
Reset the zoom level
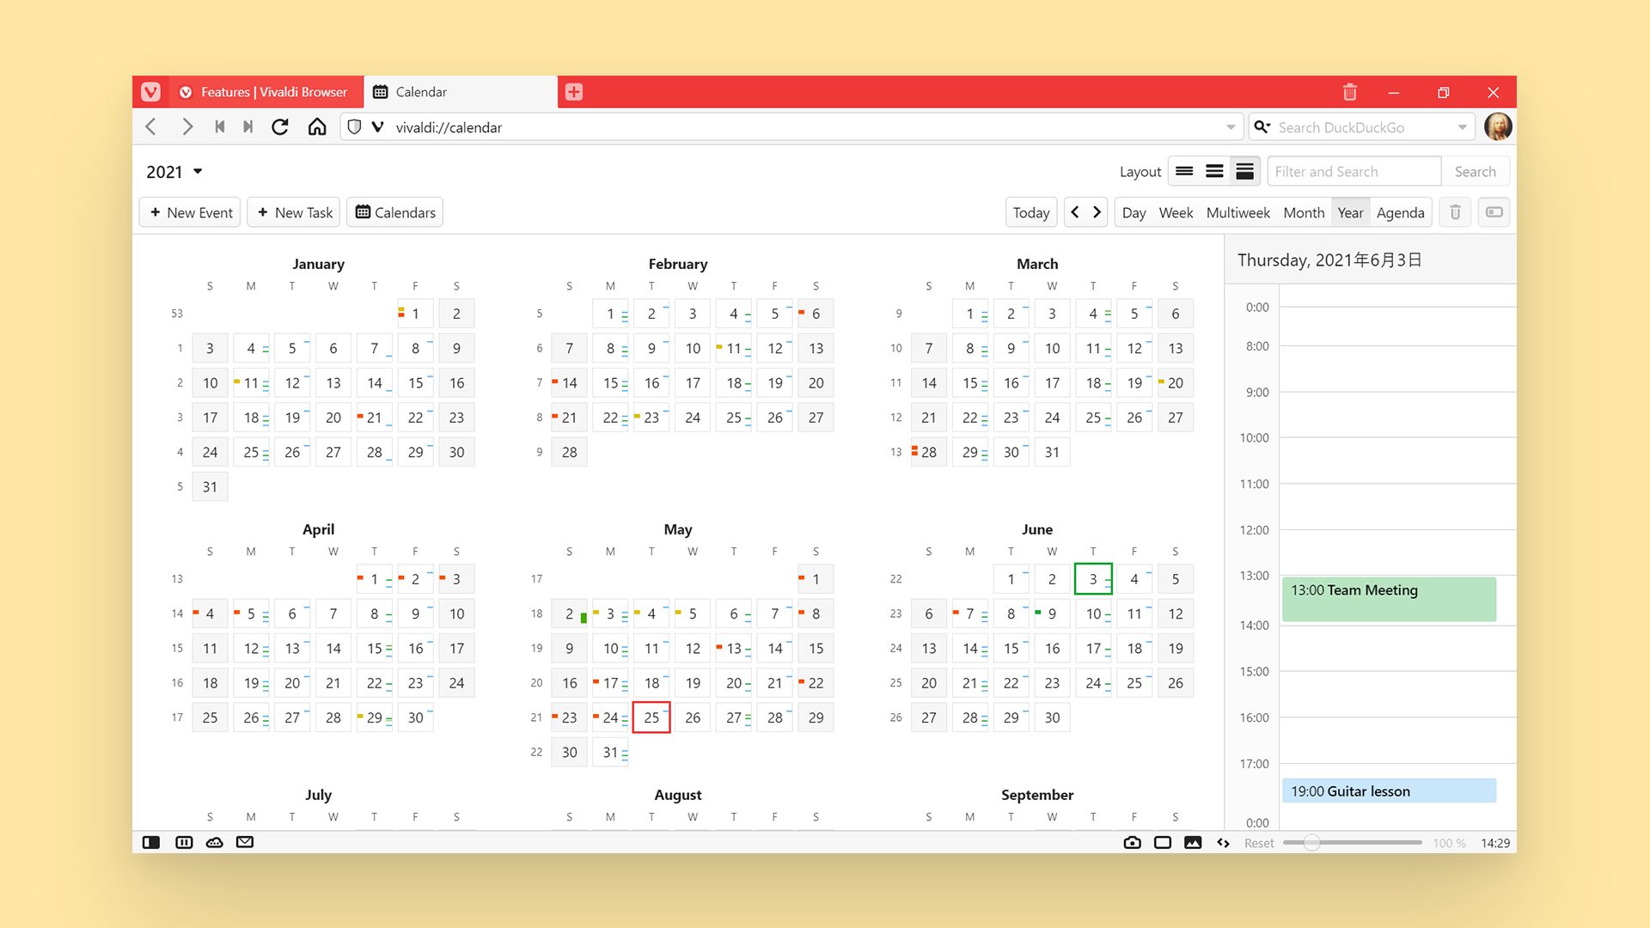[1259, 843]
